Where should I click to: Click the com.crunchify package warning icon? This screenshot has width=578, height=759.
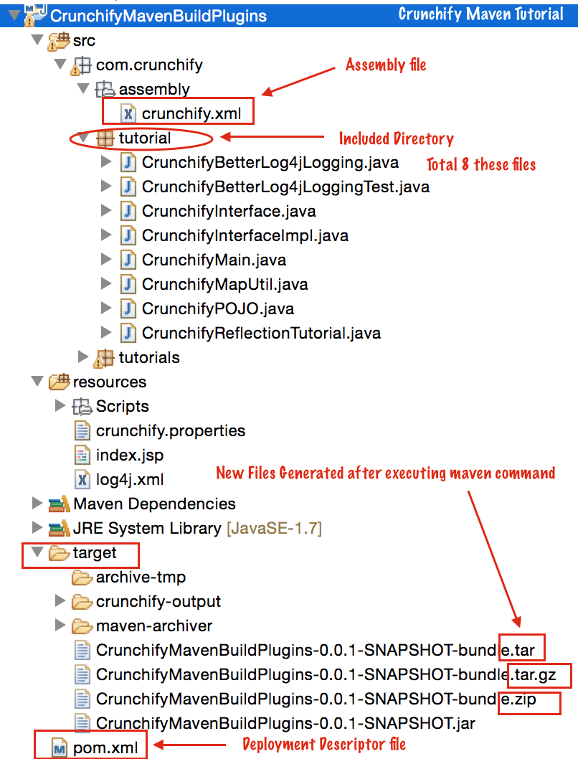pos(80,64)
